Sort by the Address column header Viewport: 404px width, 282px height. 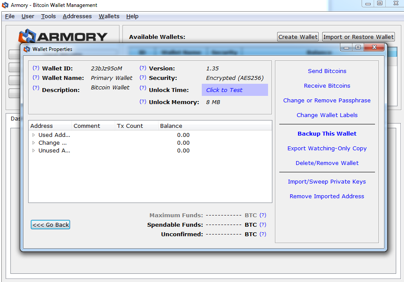[50, 126]
